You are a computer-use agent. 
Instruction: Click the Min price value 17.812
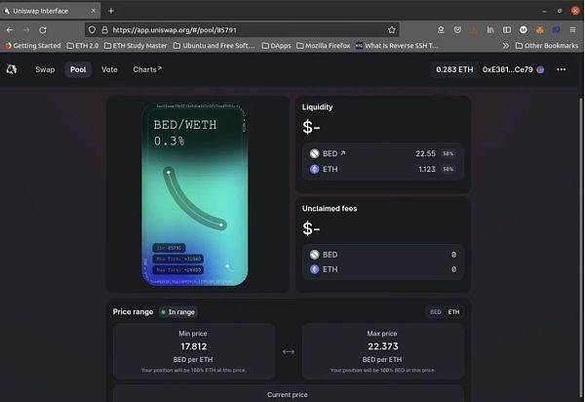tap(194, 346)
